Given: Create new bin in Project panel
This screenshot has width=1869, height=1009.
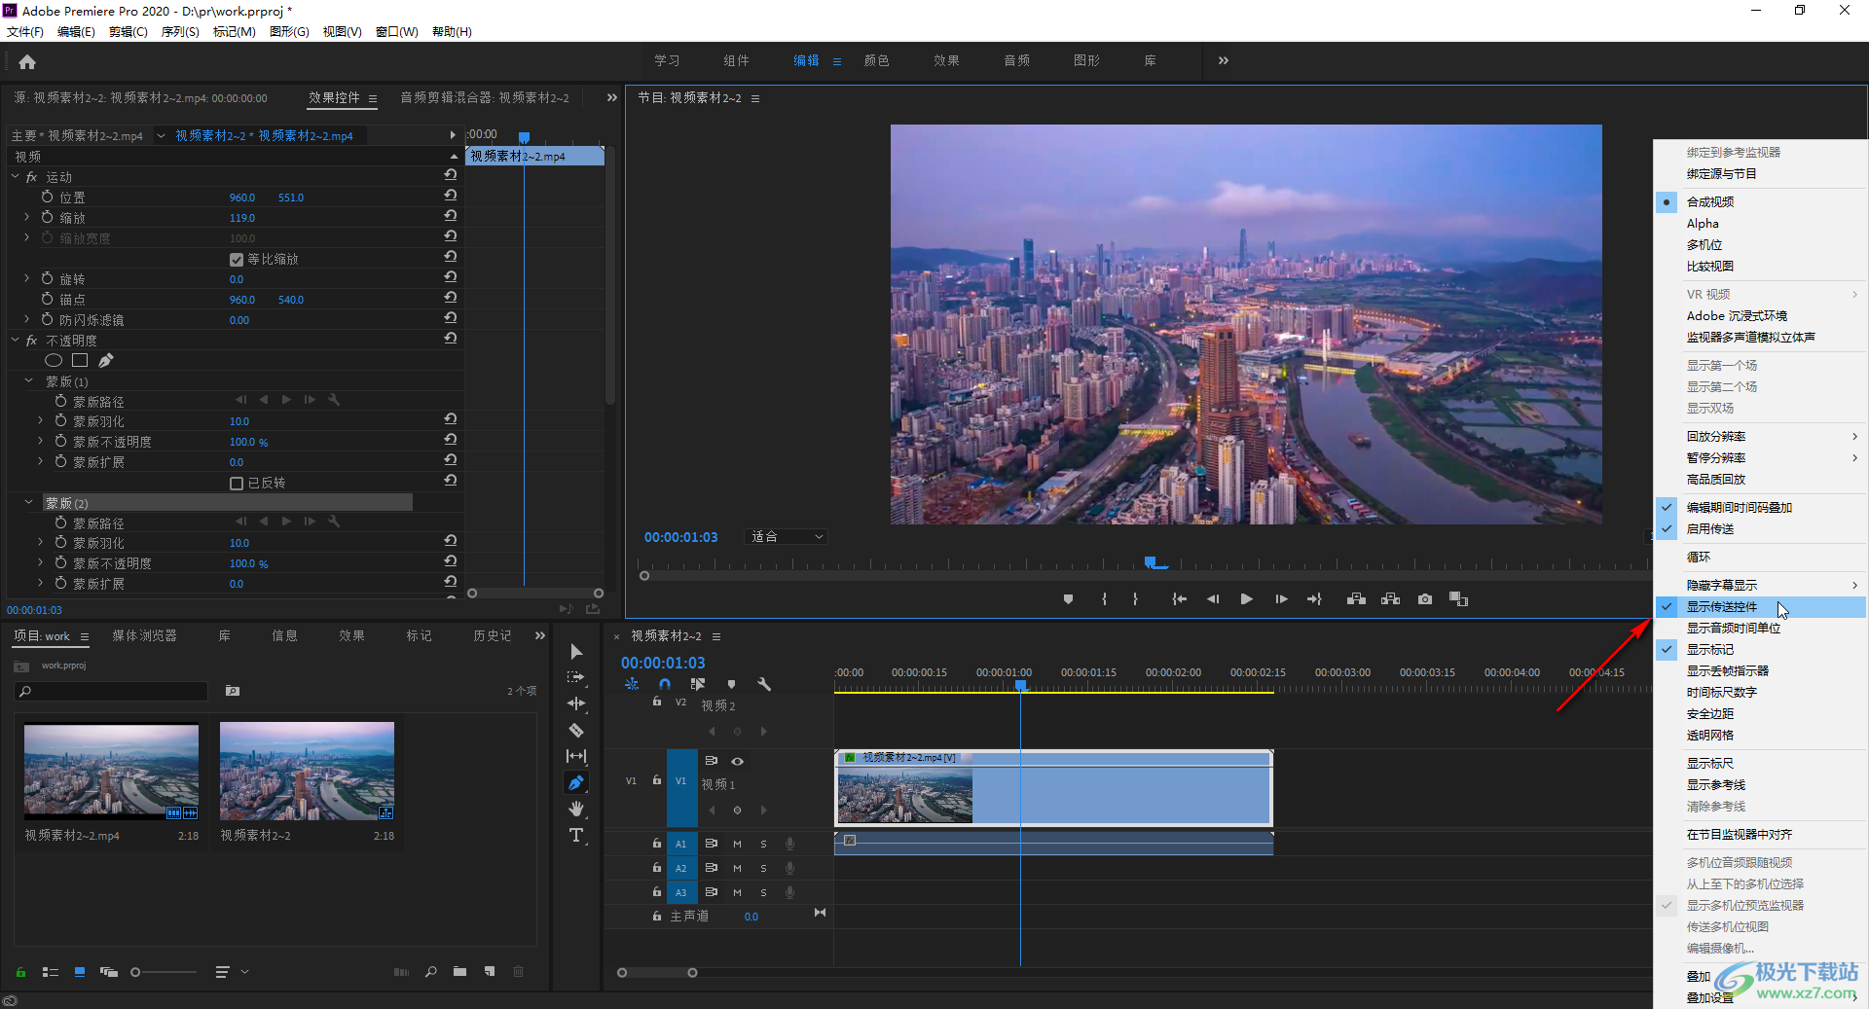Looking at the screenshot, I should (x=459, y=971).
